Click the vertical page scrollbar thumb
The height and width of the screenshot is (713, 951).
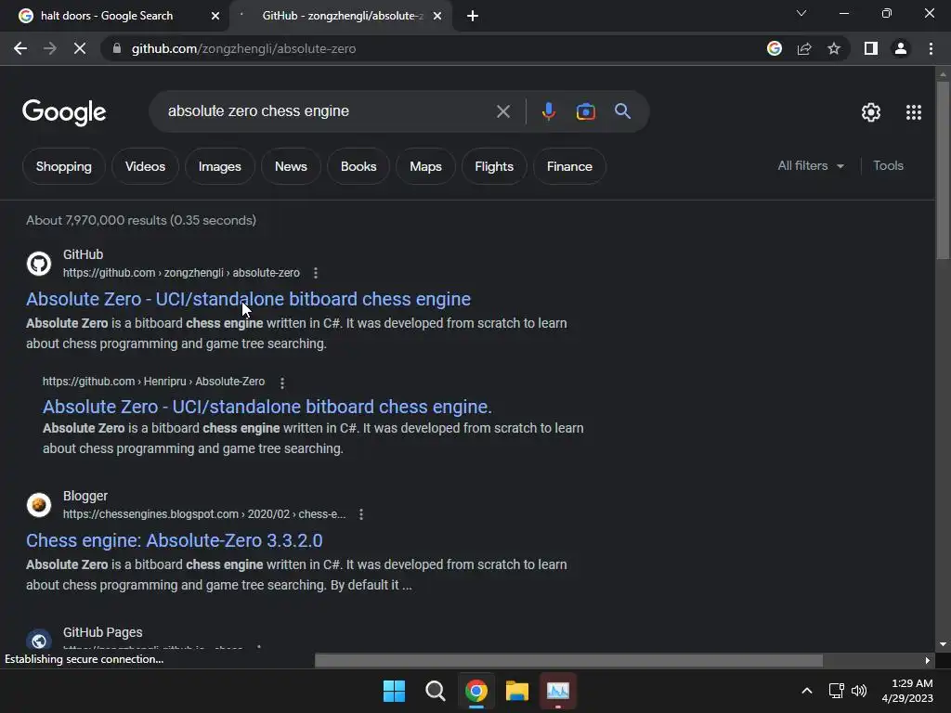[x=943, y=170]
